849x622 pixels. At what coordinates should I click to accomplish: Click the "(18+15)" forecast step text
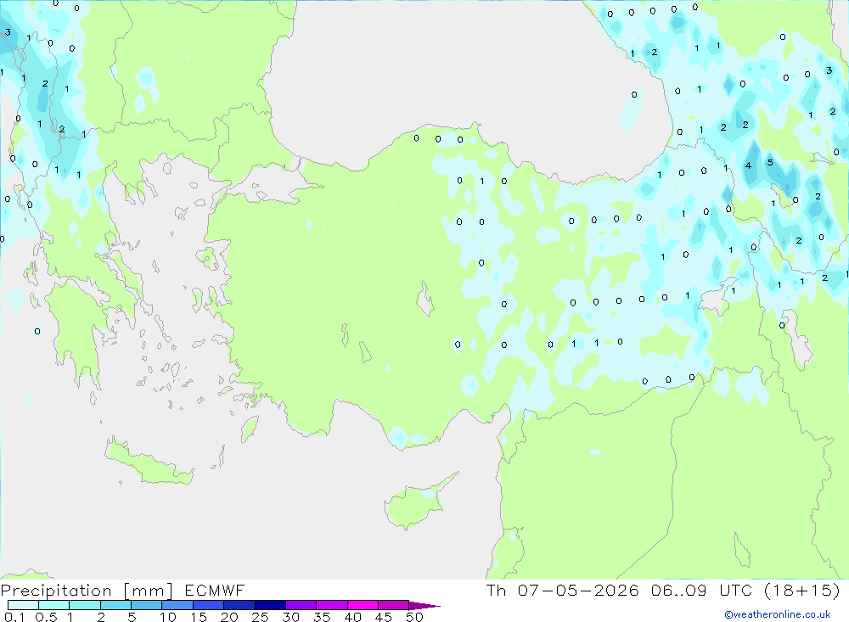tap(802, 590)
